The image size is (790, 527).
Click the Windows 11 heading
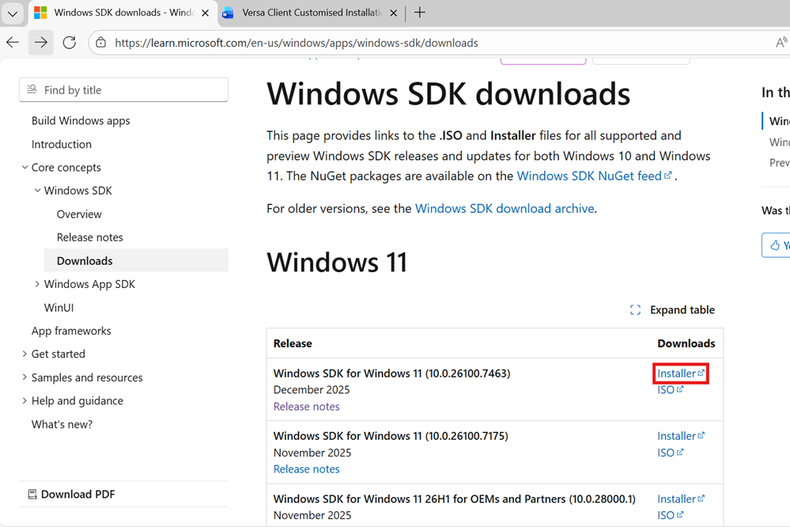(x=337, y=262)
